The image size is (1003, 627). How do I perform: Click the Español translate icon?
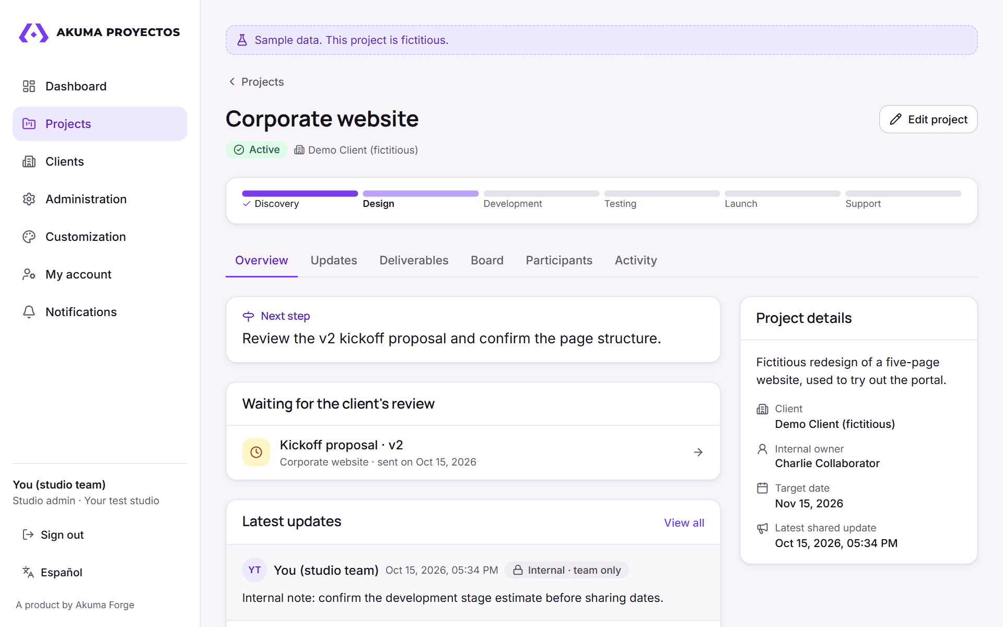[x=28, y=572]
